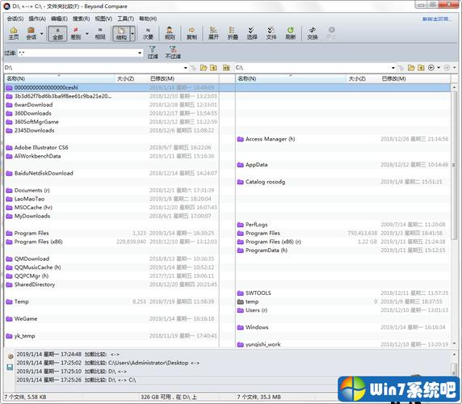Open the dropdown arrow next to 结构
This screenshot has height=404, width=462.
(x=132, y=33)
